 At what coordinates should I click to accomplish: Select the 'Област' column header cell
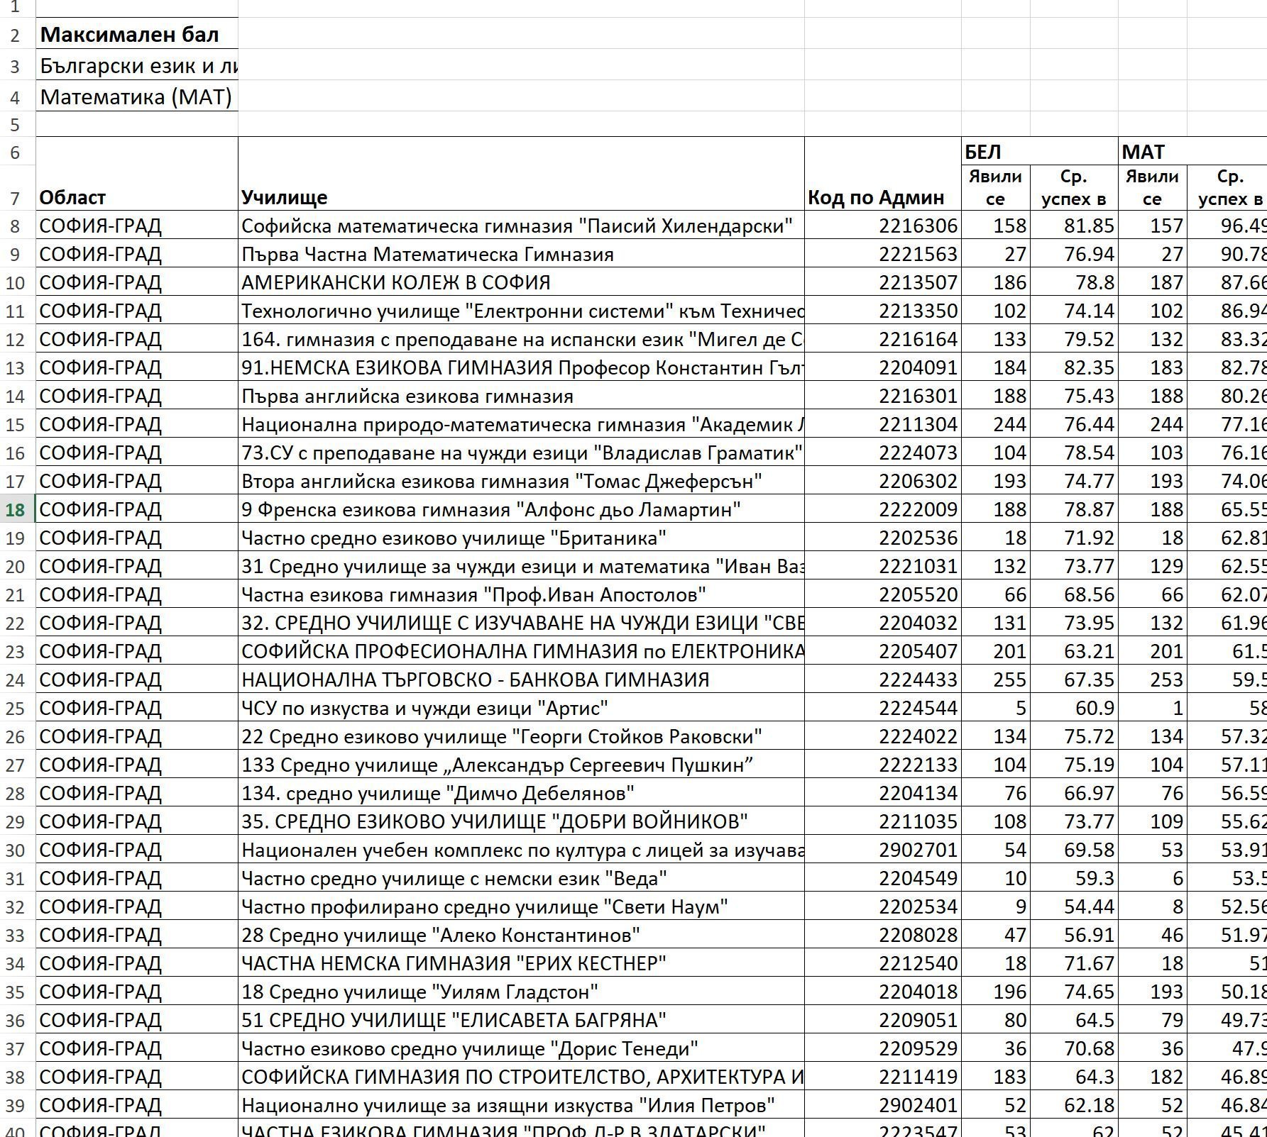[137, 174]
